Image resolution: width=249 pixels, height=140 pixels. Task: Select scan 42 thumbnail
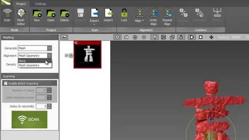pyautogui.click(x=87, y=54)
